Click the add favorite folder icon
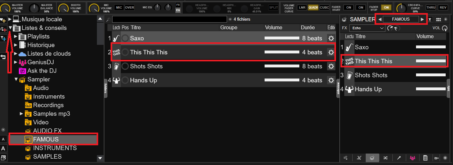This screenshot has height=165, width=453. coord(3,20)
